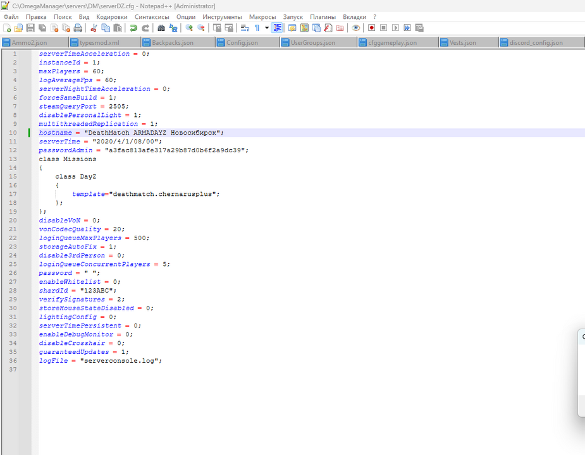Open the Файл menu
585x455 pixels.
pos(11,17)
